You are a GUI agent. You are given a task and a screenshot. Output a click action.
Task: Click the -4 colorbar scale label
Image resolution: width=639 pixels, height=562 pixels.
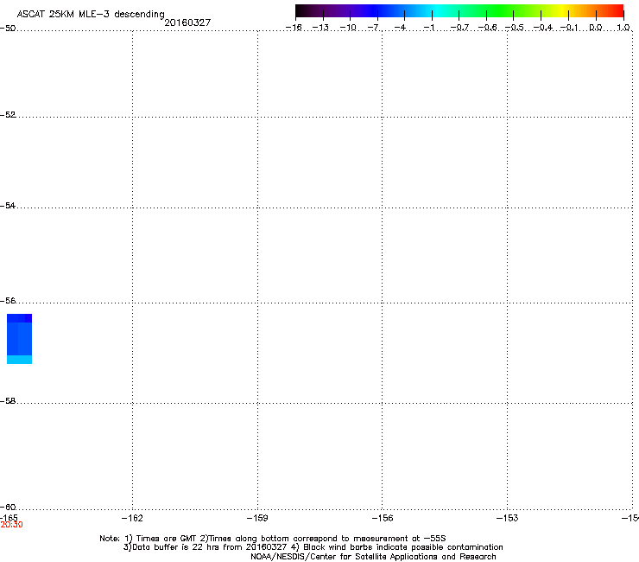(400, 28)
